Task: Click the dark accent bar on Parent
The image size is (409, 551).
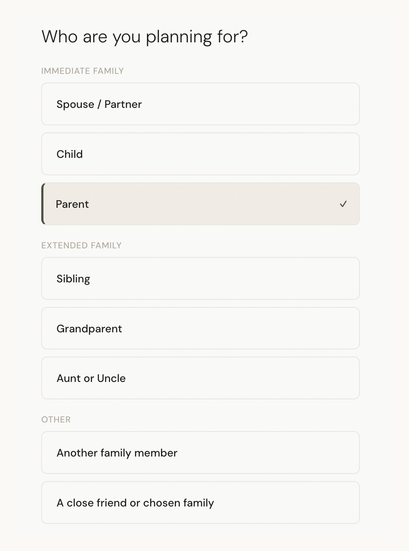Action: (x=43, y=204)
